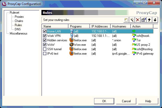
Task: Click the Cancel button
Action: pyautogui.click(x=126, y=101)
